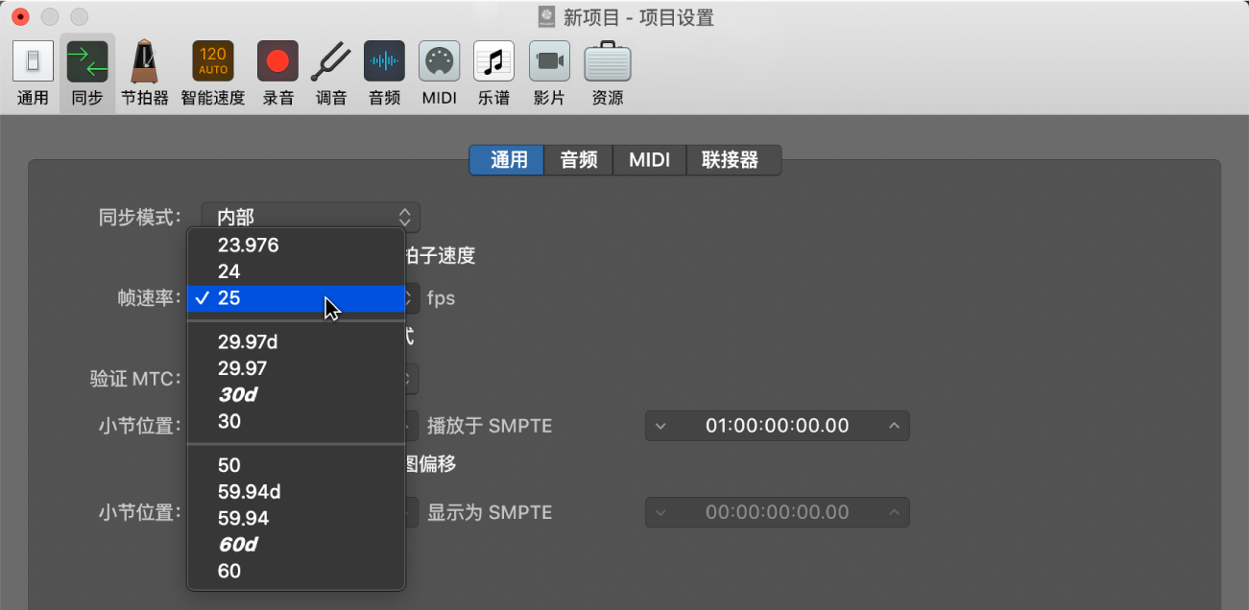Click the 显示为 SMPTE field 00:00:00:00.00

[777, 512]
